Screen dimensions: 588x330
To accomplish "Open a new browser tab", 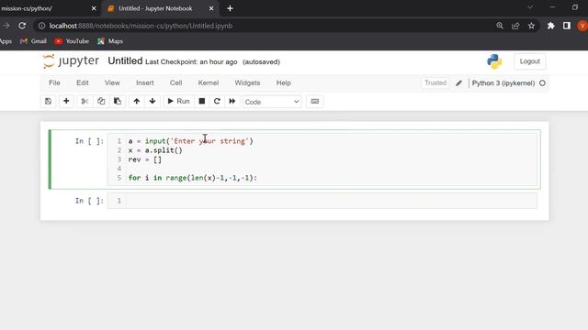I will pos(230,8).
